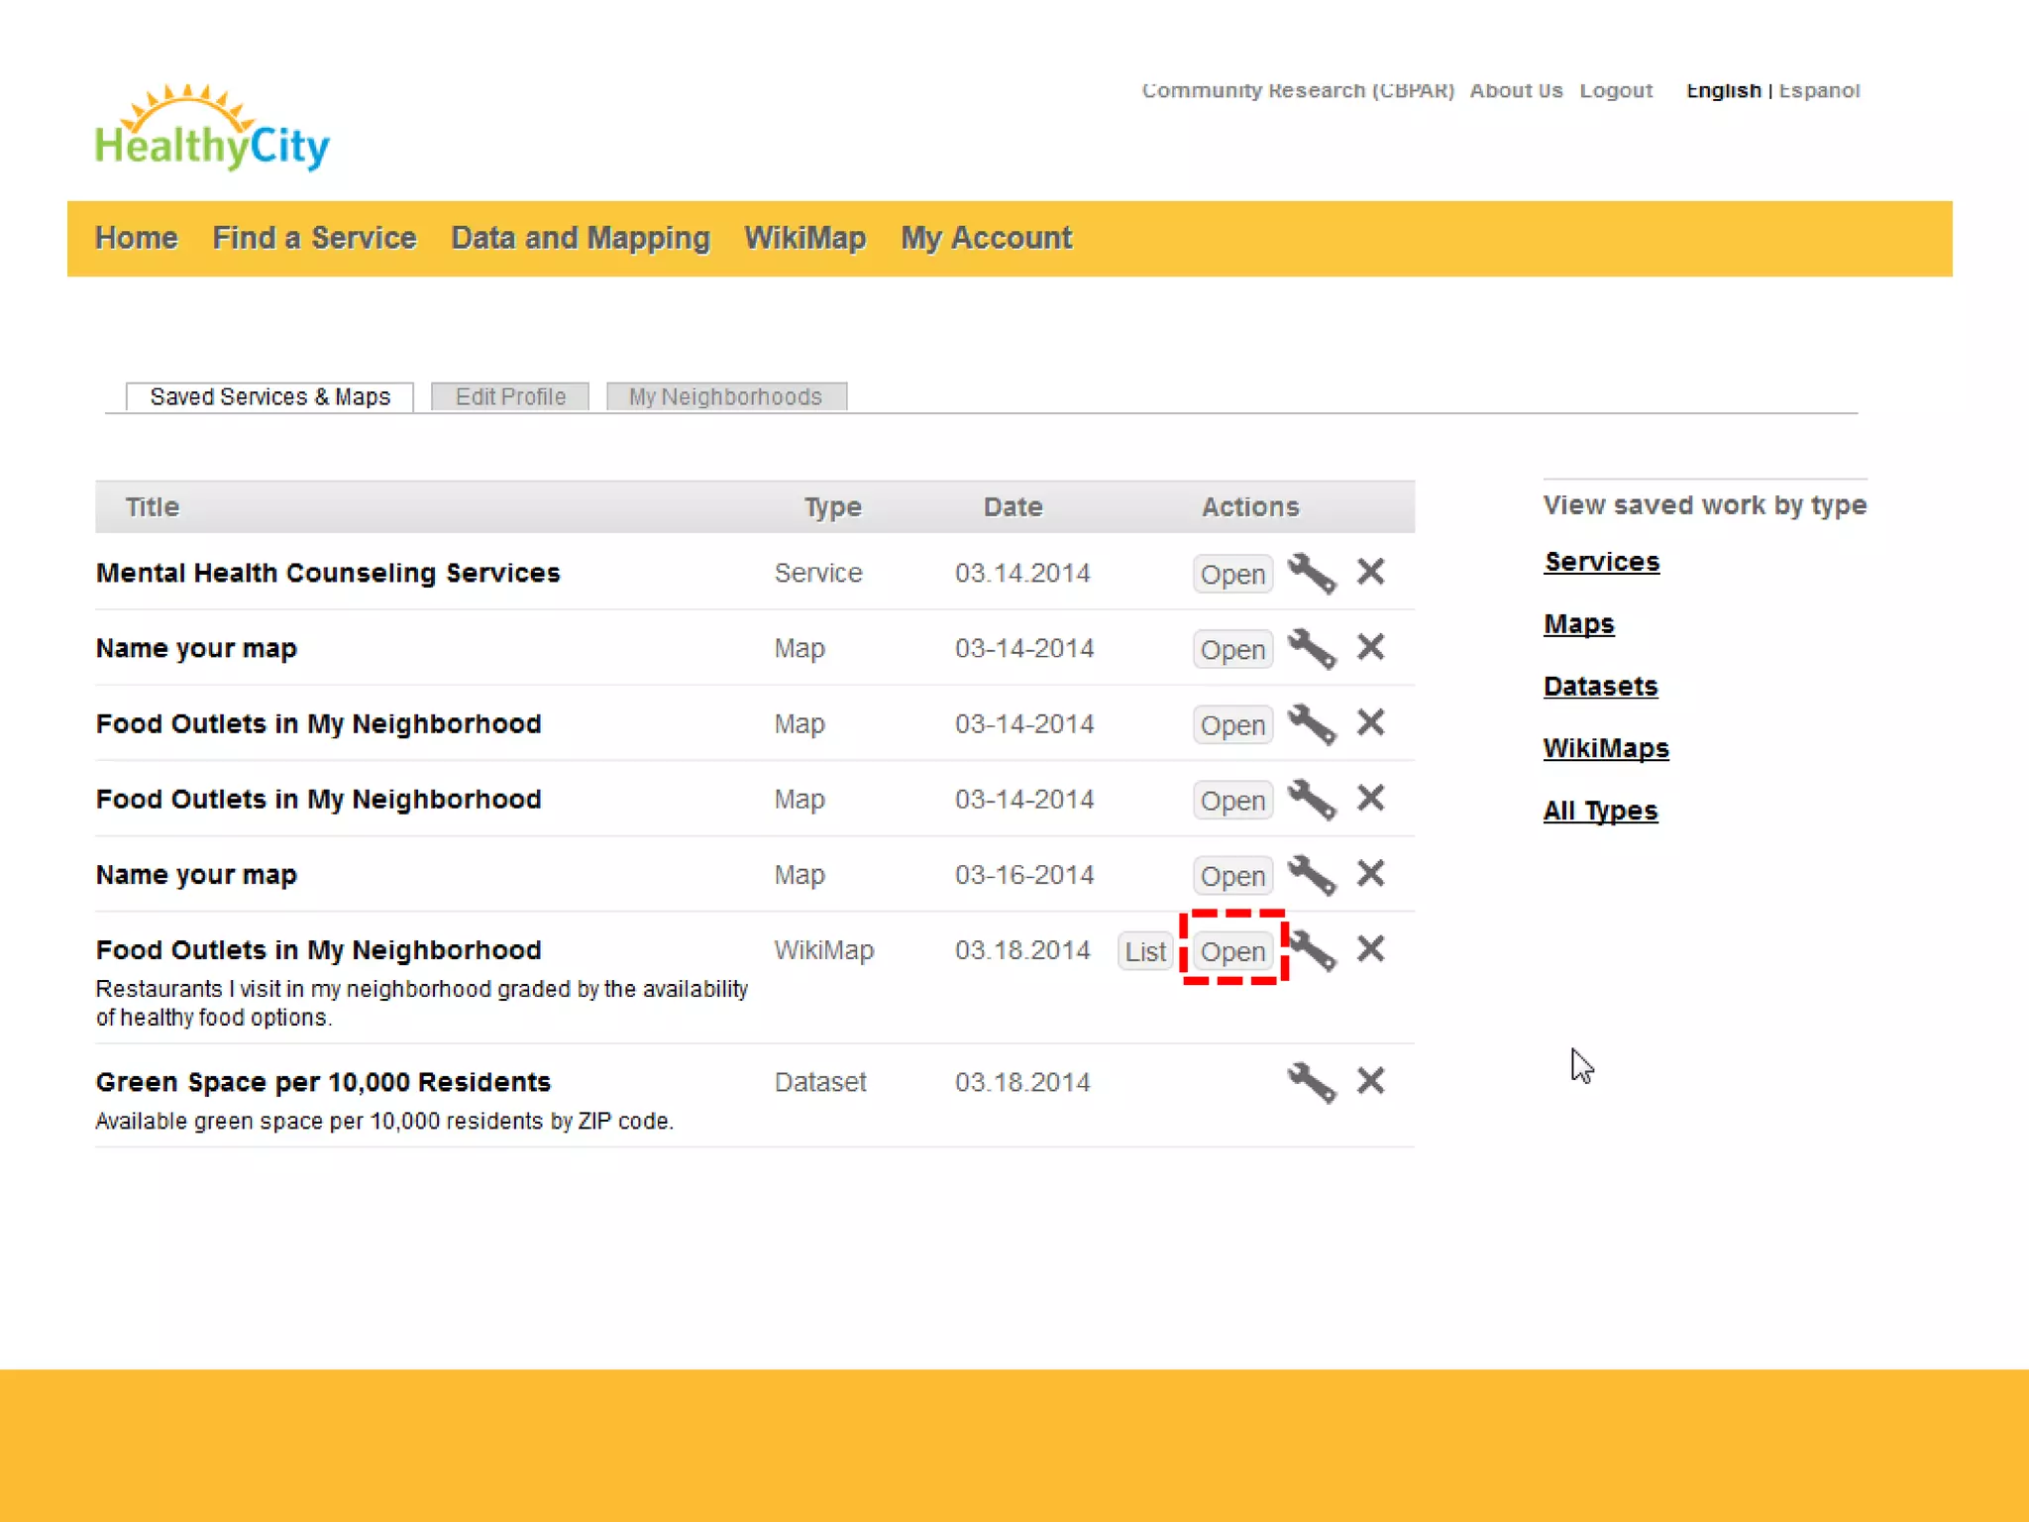Filter saved work by Datasets
The image size is (2029, 1522).
1600,686
